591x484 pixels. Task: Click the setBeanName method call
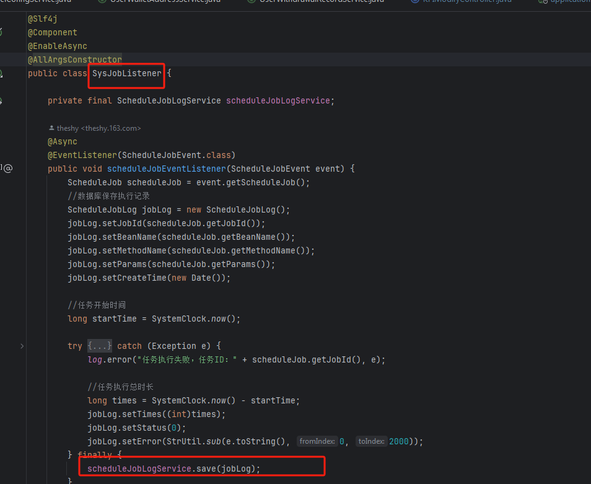[129, 237]
